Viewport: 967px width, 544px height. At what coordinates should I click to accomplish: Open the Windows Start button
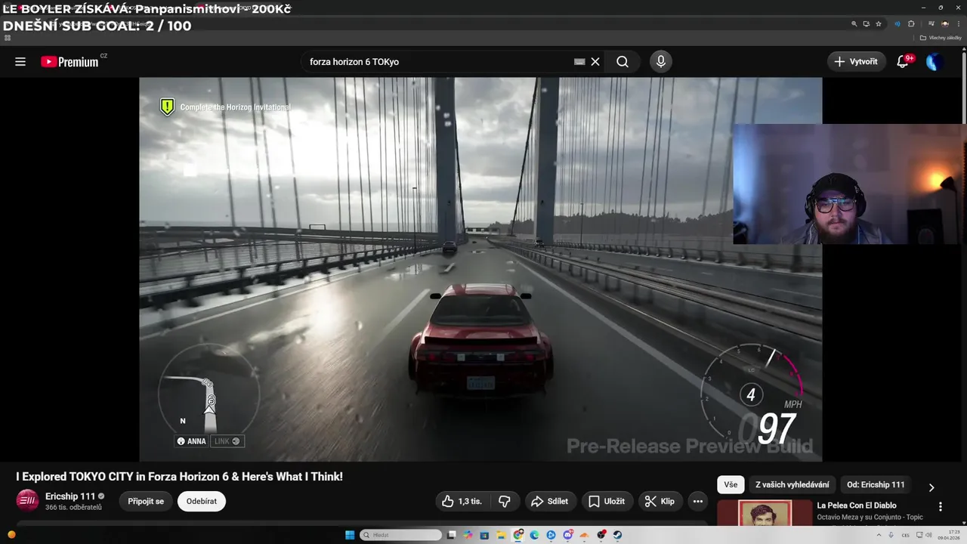(x=350, y=535)
